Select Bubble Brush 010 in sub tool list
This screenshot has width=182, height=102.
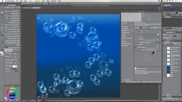pyautogui.click(x=12, y=43)
